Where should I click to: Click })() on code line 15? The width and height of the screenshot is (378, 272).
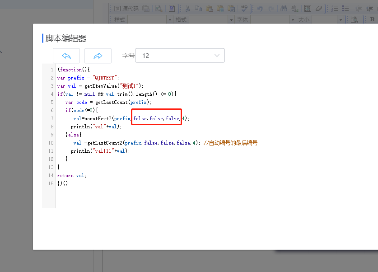[62, 183]
